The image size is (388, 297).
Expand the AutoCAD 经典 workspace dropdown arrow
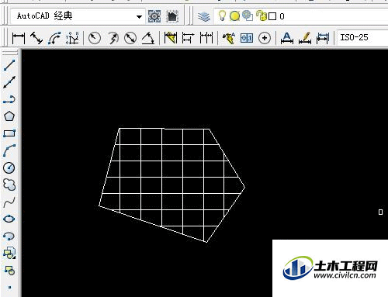(139, 17)
